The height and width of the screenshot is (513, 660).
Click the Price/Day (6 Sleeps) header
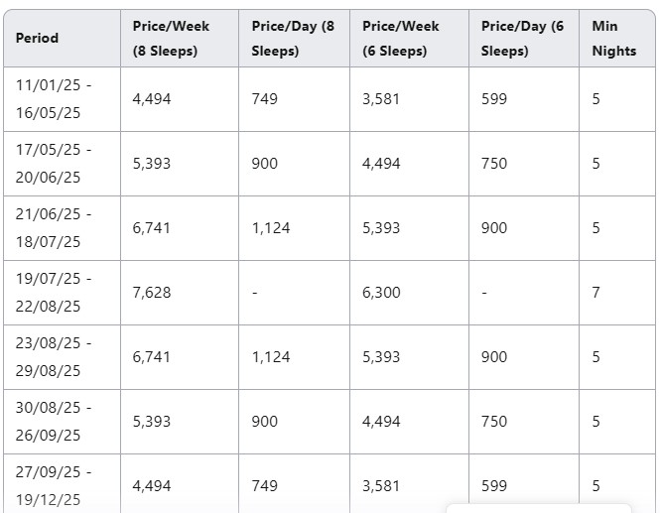[524, 39]
